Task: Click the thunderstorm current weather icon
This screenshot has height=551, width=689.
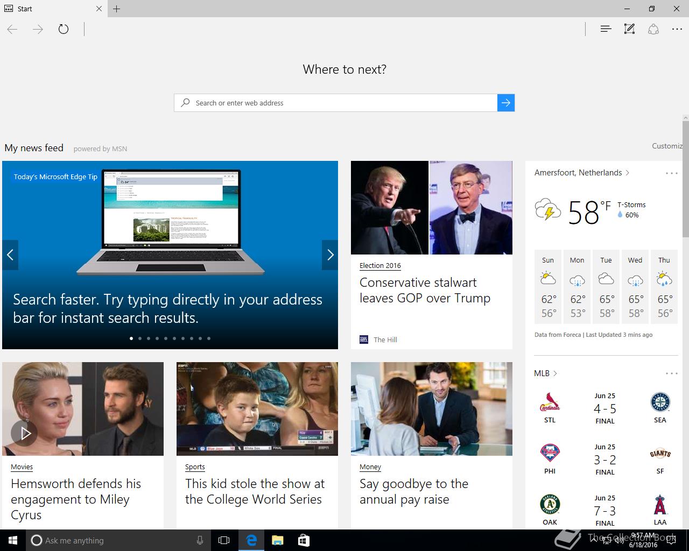Action: pyautogui.click(x=548, y=209)
